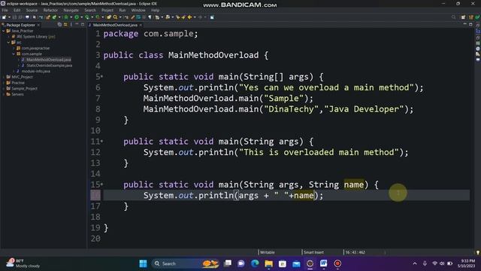Click line 7 MainMethodOverload.main("Sample") code
The width and height of the screenshot is (481, 271).
[x=228, y=99]
